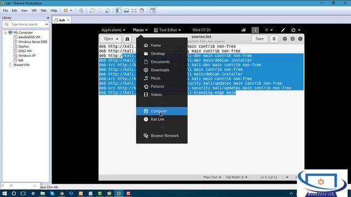Click the console view icon in the toolbar

tap(153, 10)
